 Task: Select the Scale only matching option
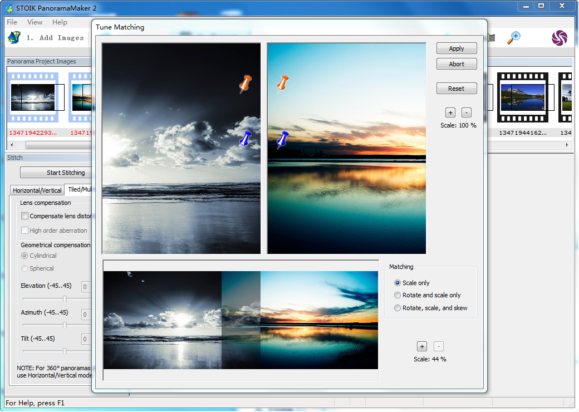pos(398,283)
